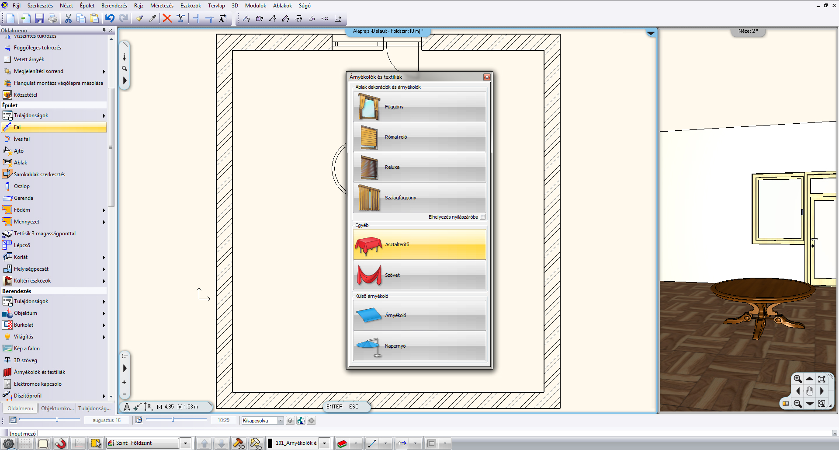
Task: Click the red X delete icon
Action: point(167,18)
